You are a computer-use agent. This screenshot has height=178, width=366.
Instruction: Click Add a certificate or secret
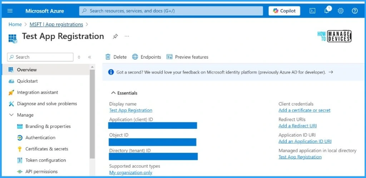point(305,110)
